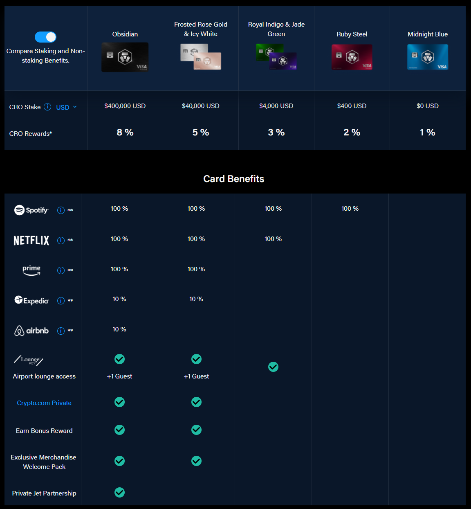Screen dimensions: 471x509
Task: Click the Obsidian card name
Action: tap(125, 34)
